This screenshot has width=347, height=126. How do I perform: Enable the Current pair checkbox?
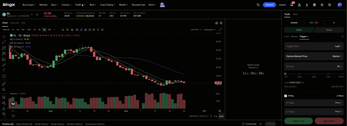[243, 124]
